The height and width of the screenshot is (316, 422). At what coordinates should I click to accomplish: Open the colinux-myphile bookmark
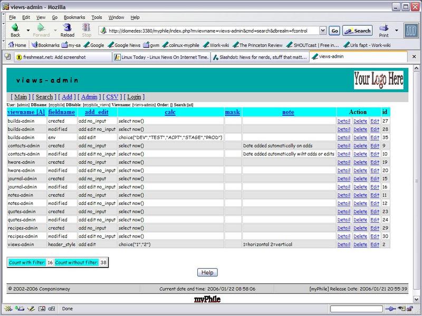click(x=181, y=45)
